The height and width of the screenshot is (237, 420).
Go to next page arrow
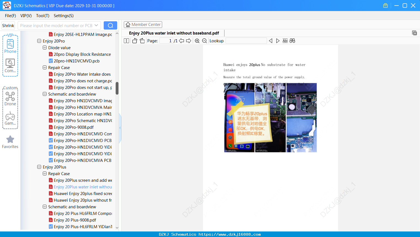189,41
